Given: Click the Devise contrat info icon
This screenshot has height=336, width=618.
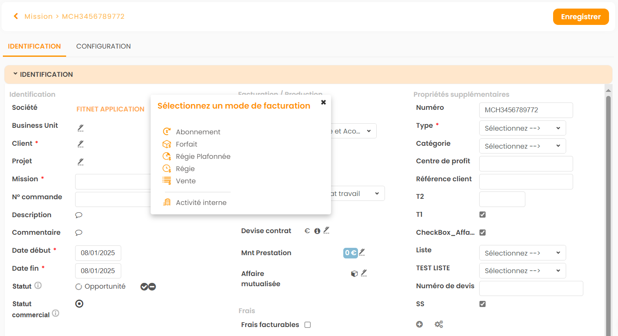Looking at the screenshot, I should pyautogui.click(x=317, y=231).
